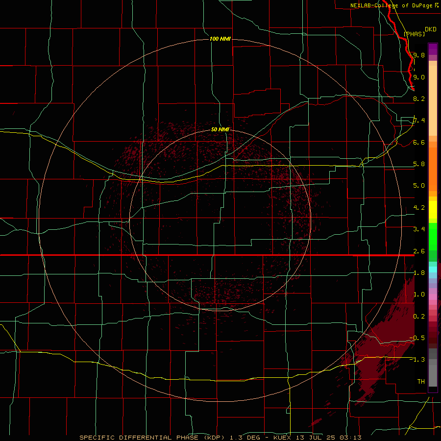Click the 0.2 value on the color scale
Viewport: 441px width, 441px height.
pyautogui.click(x=419, y=317)
